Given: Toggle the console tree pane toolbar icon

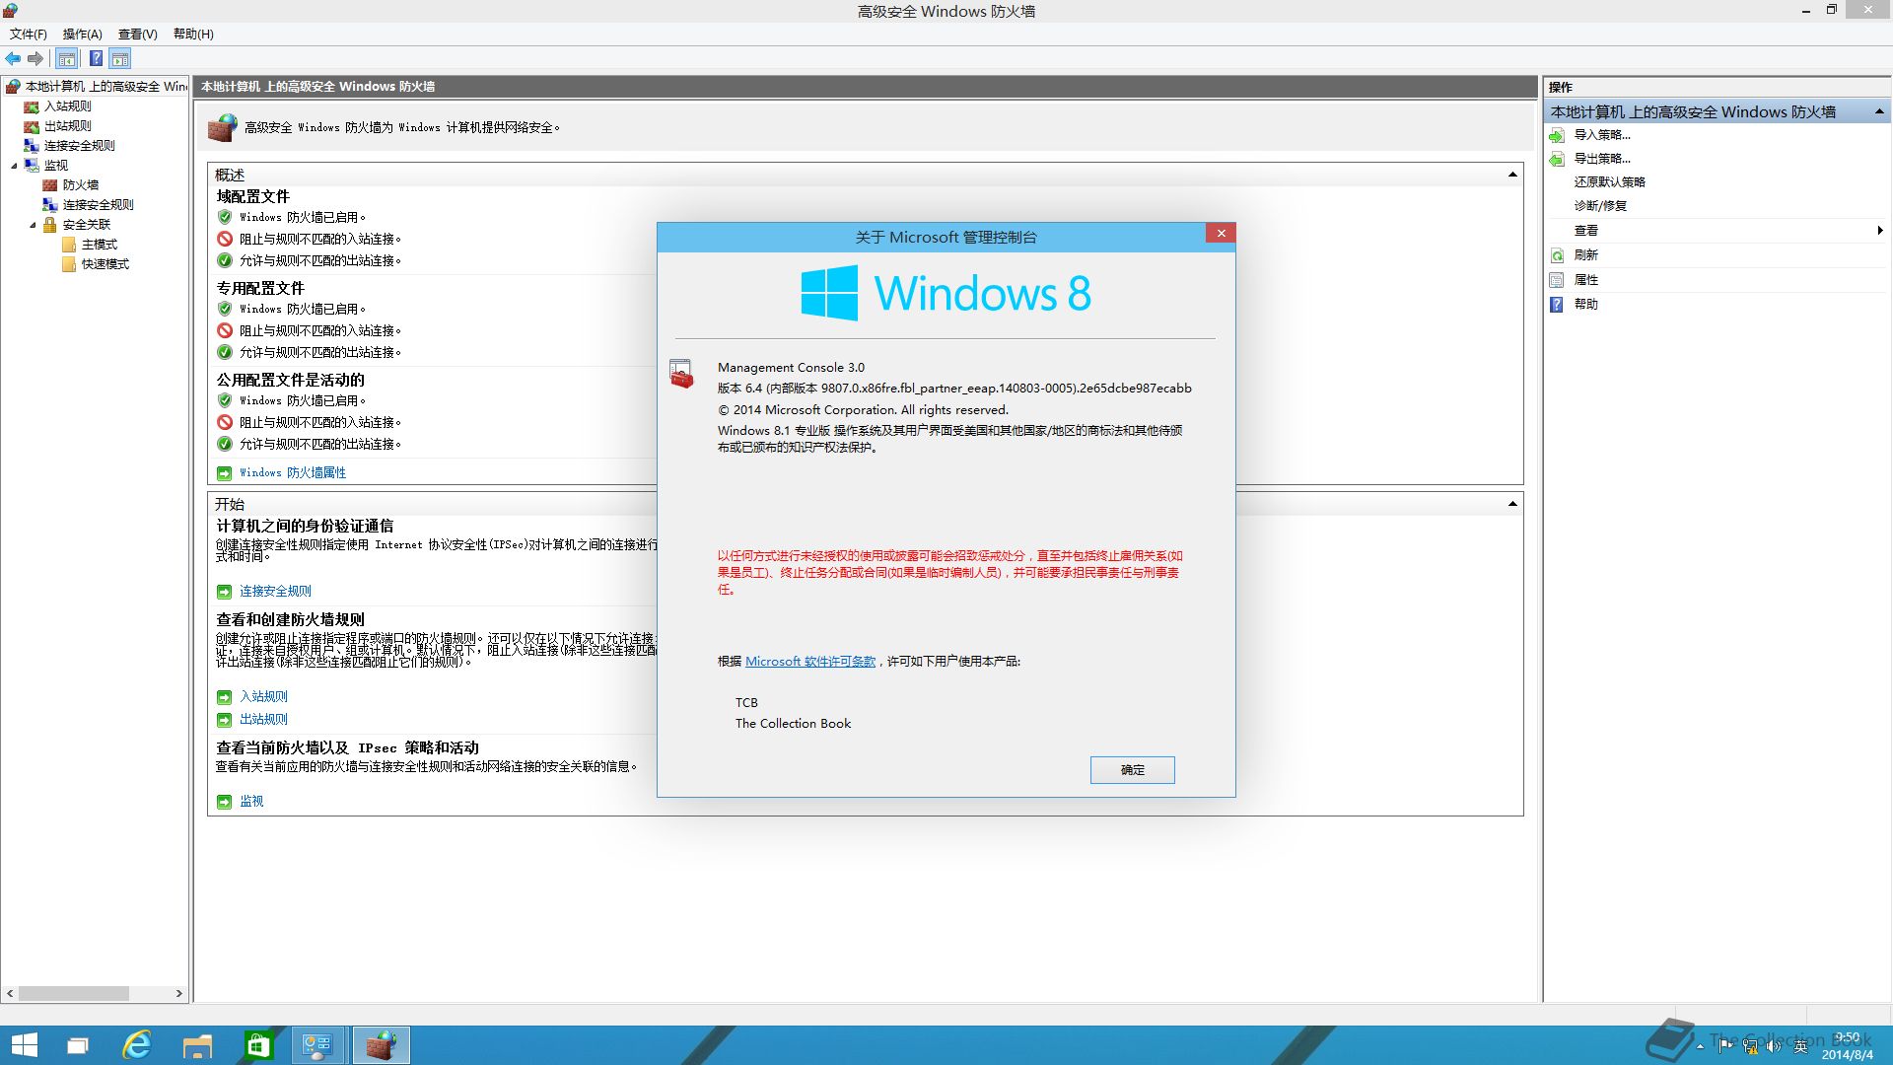Looking at the screenshot, I should [x=67, y=59].
